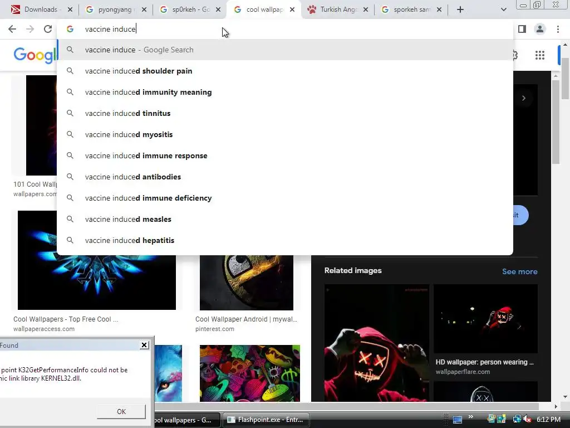Switch to the sp0rkeh tab
570x428 pixels.
186,9
